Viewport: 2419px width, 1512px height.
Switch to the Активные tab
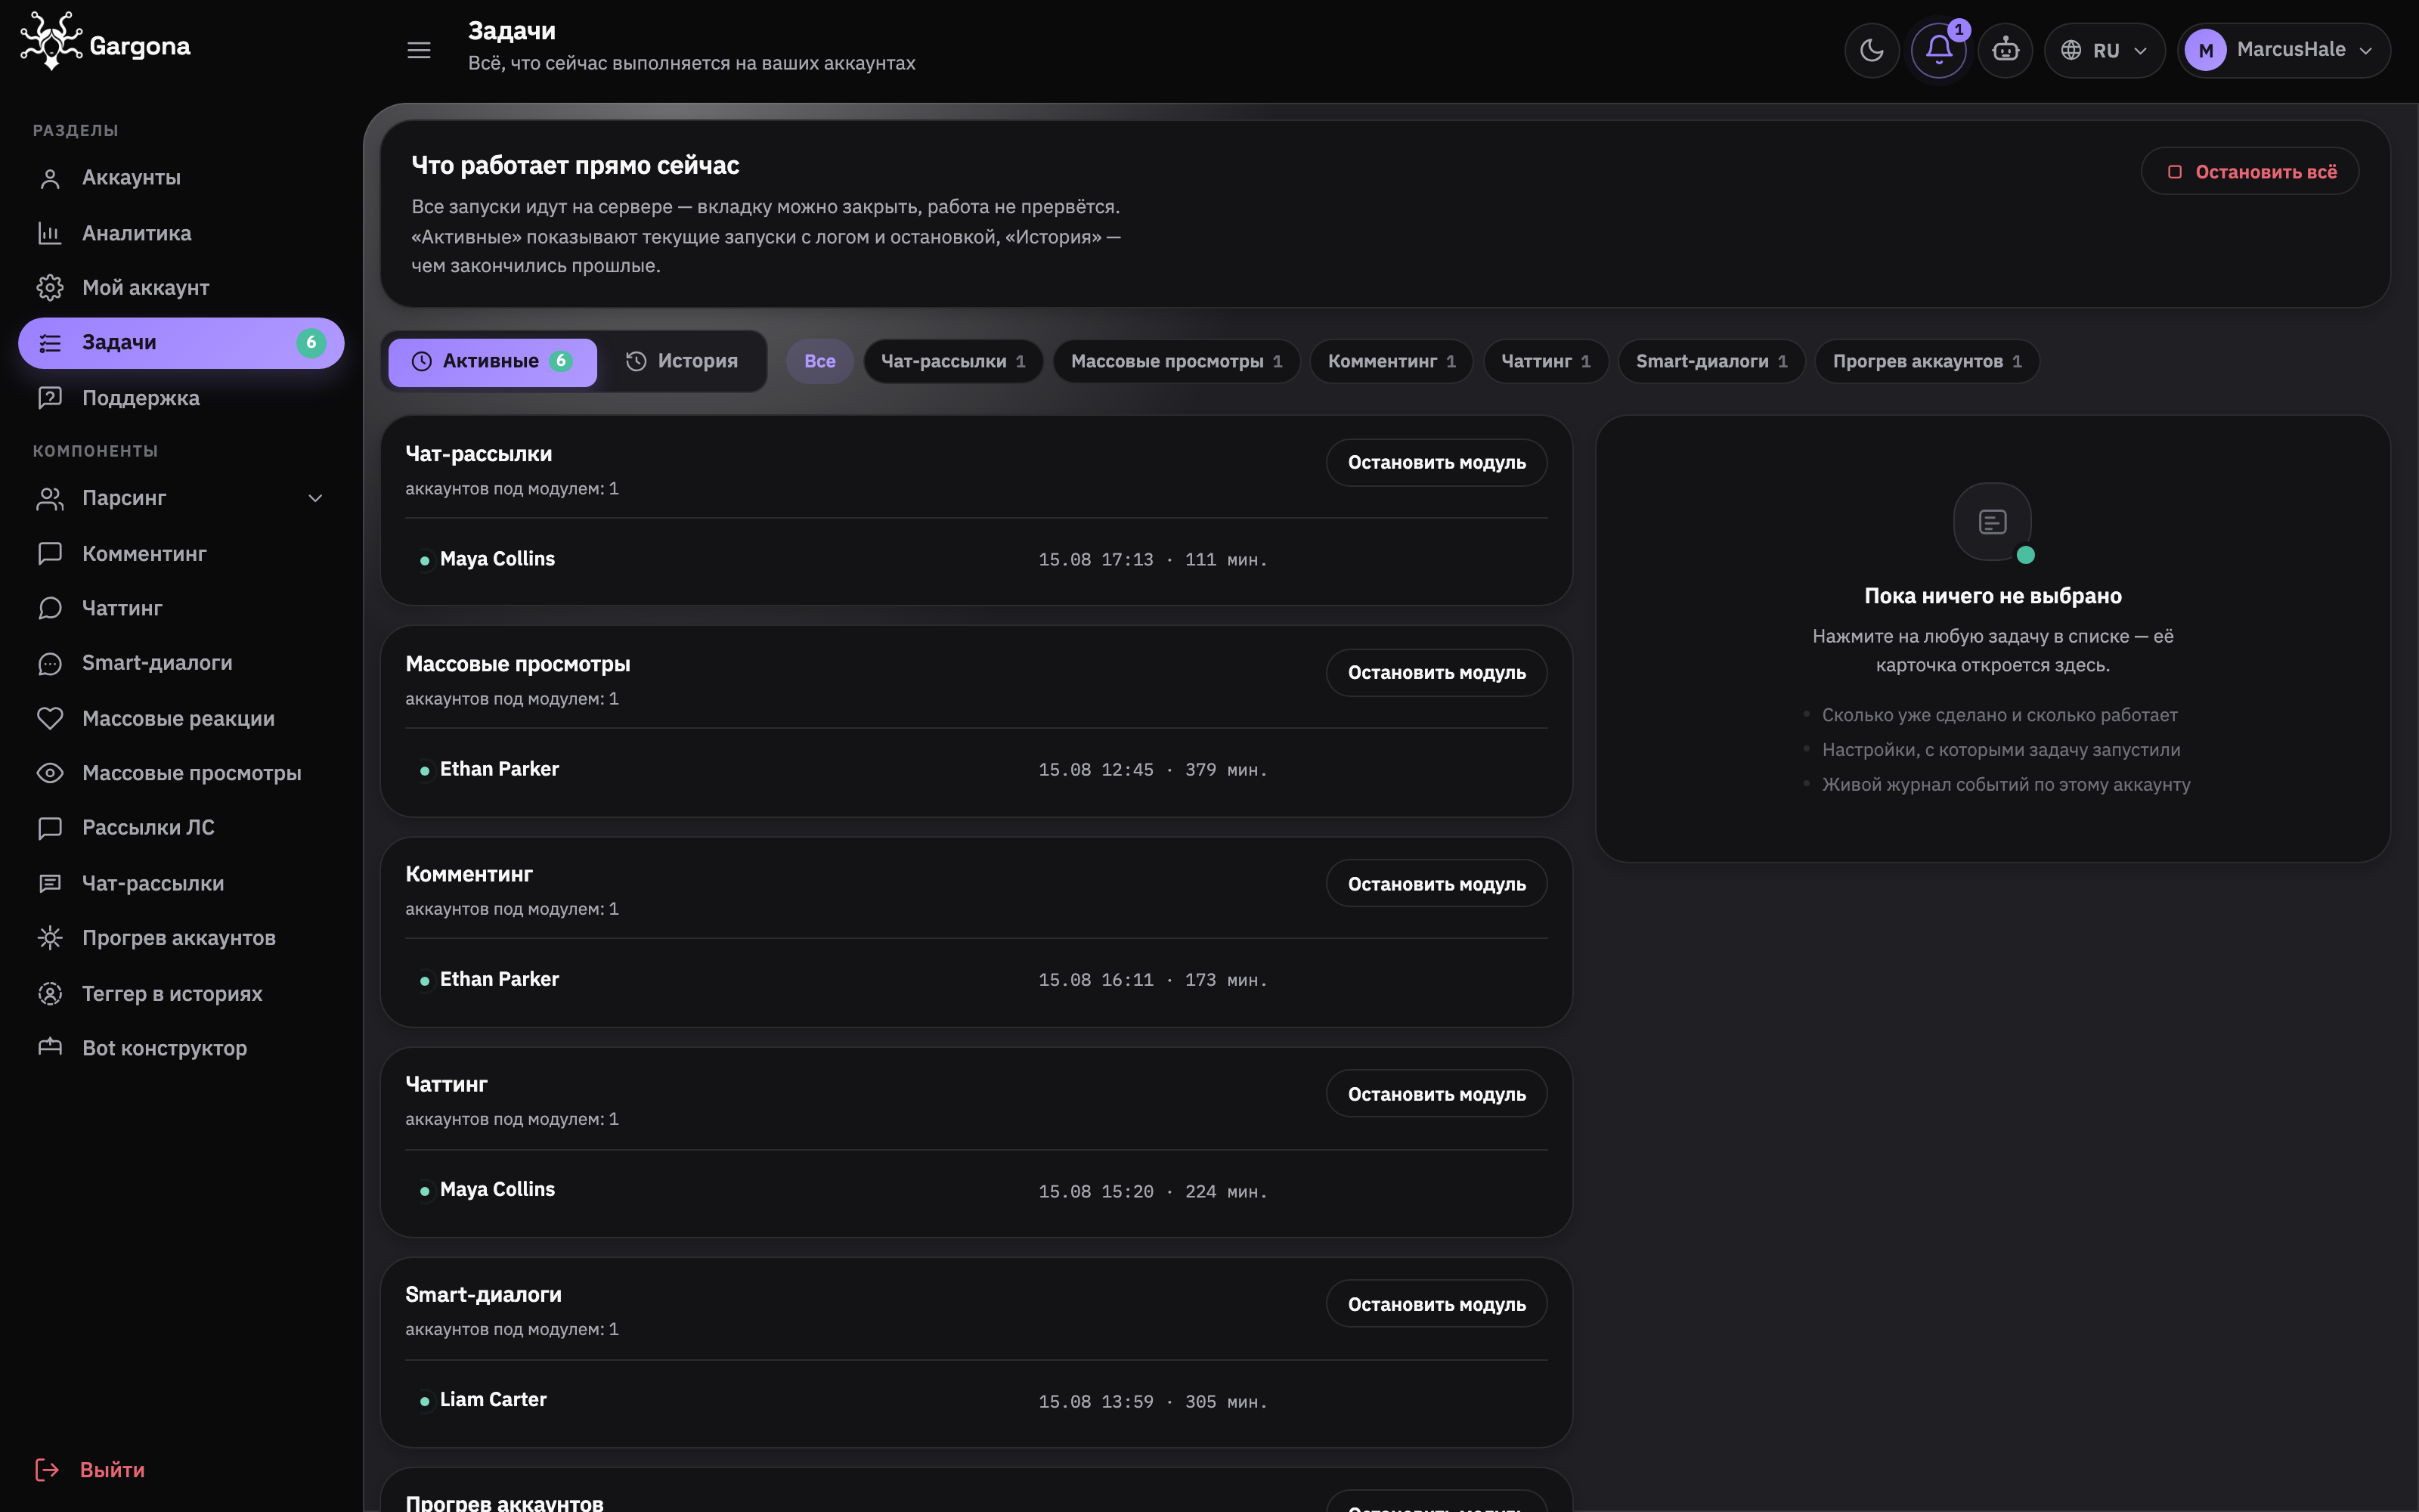493,361
